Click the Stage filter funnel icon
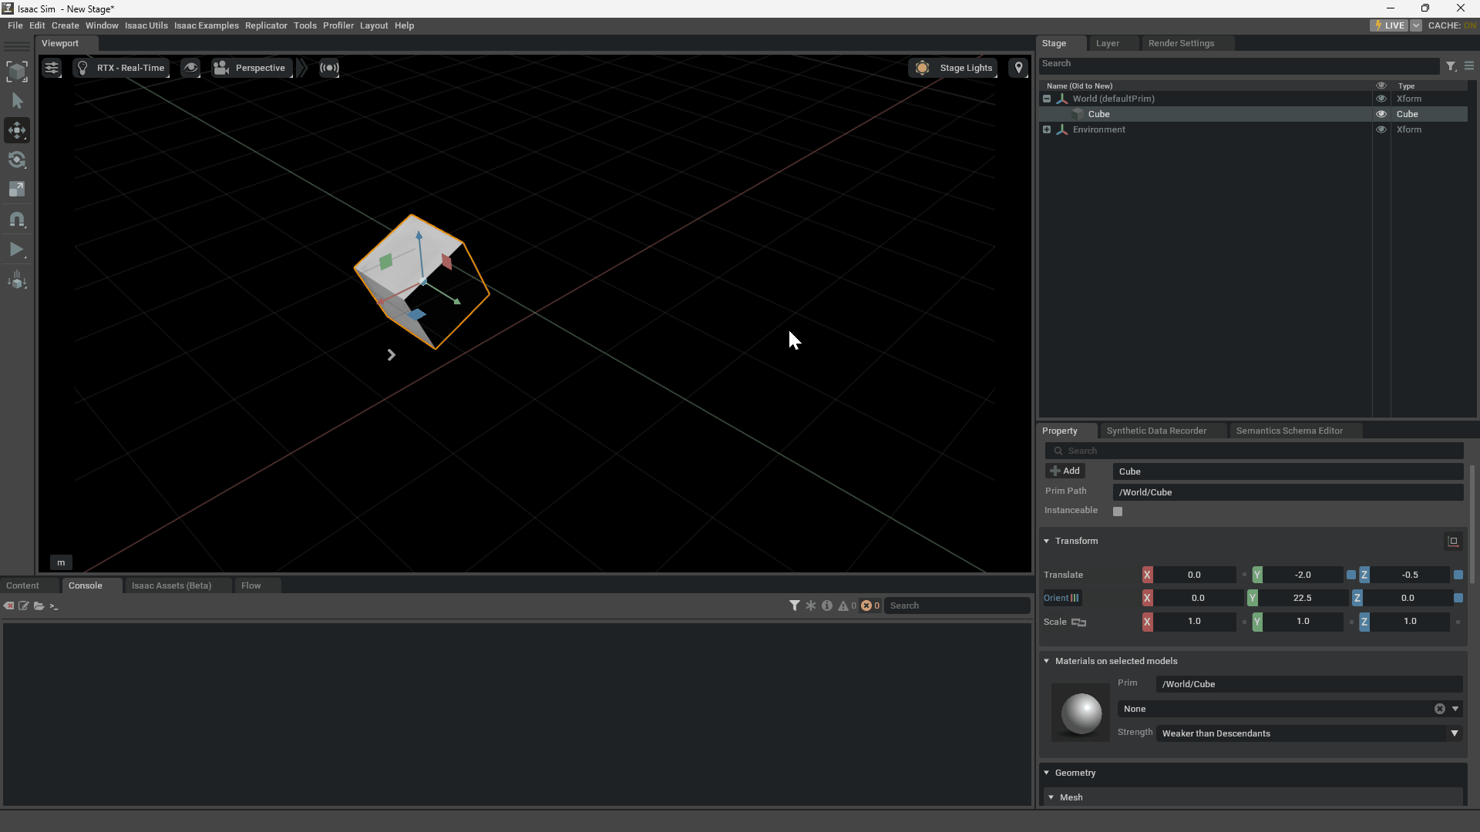The width and height of the screenshot is (1480, 832). (1451, 66)
